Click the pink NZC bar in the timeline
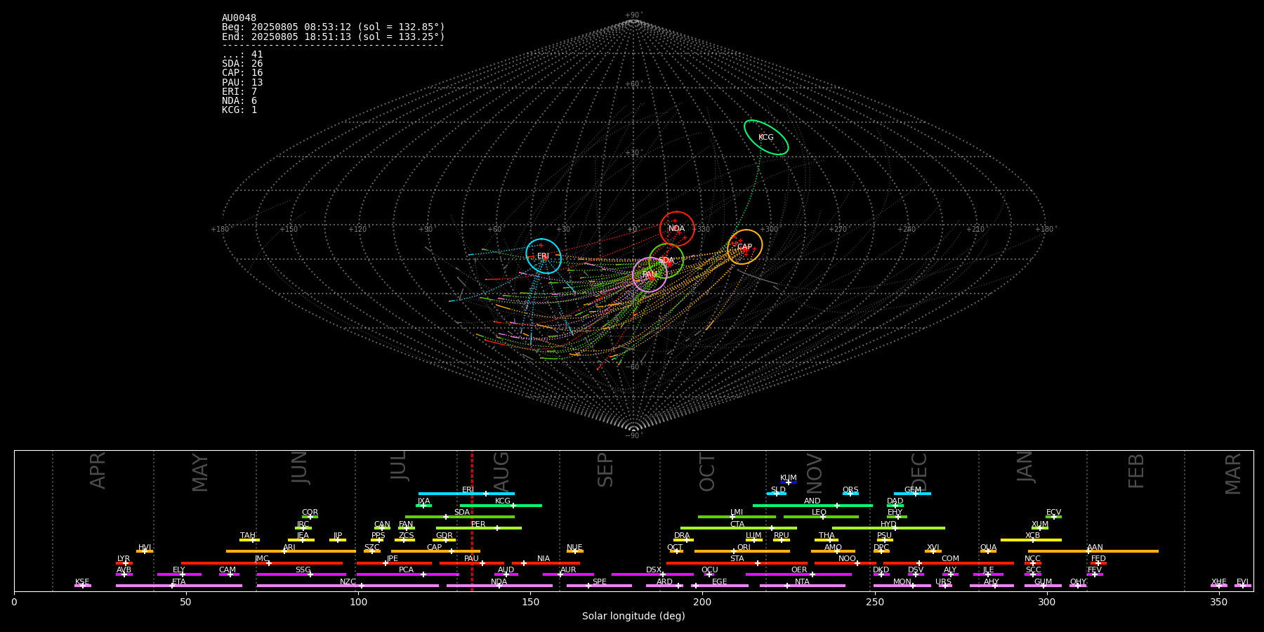 (x=348, y=586)
